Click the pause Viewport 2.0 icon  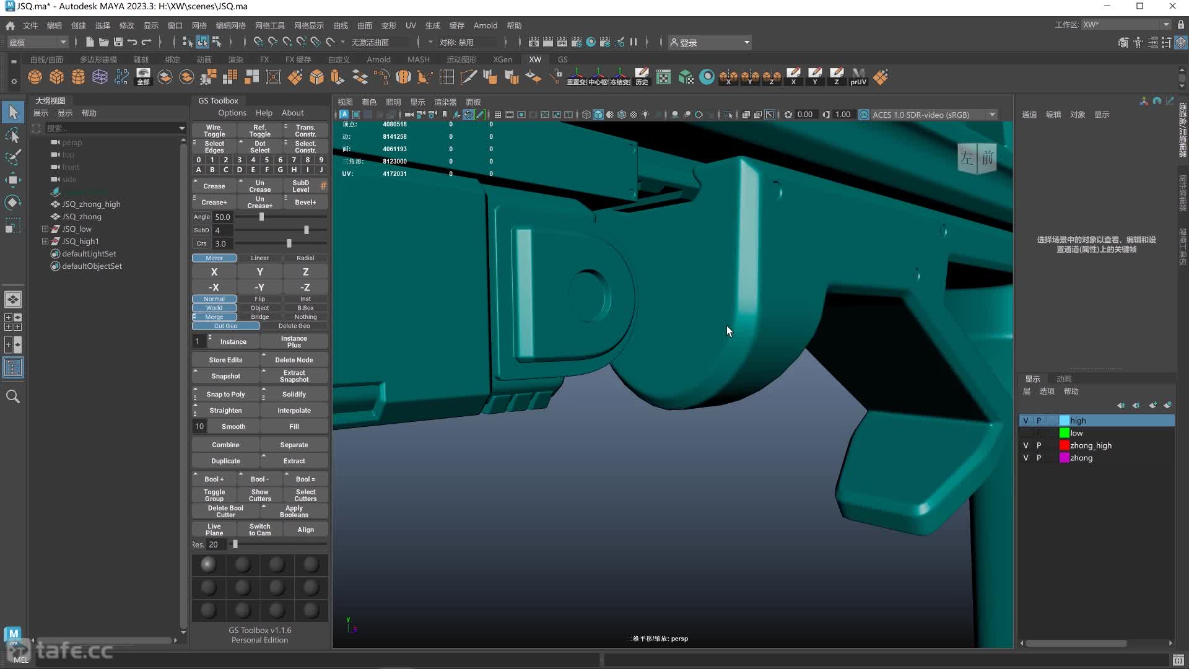tap(634, 42)
